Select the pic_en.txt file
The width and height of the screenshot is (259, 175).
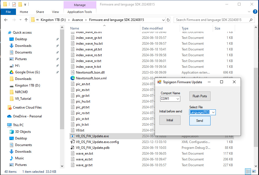click(83, 84)
